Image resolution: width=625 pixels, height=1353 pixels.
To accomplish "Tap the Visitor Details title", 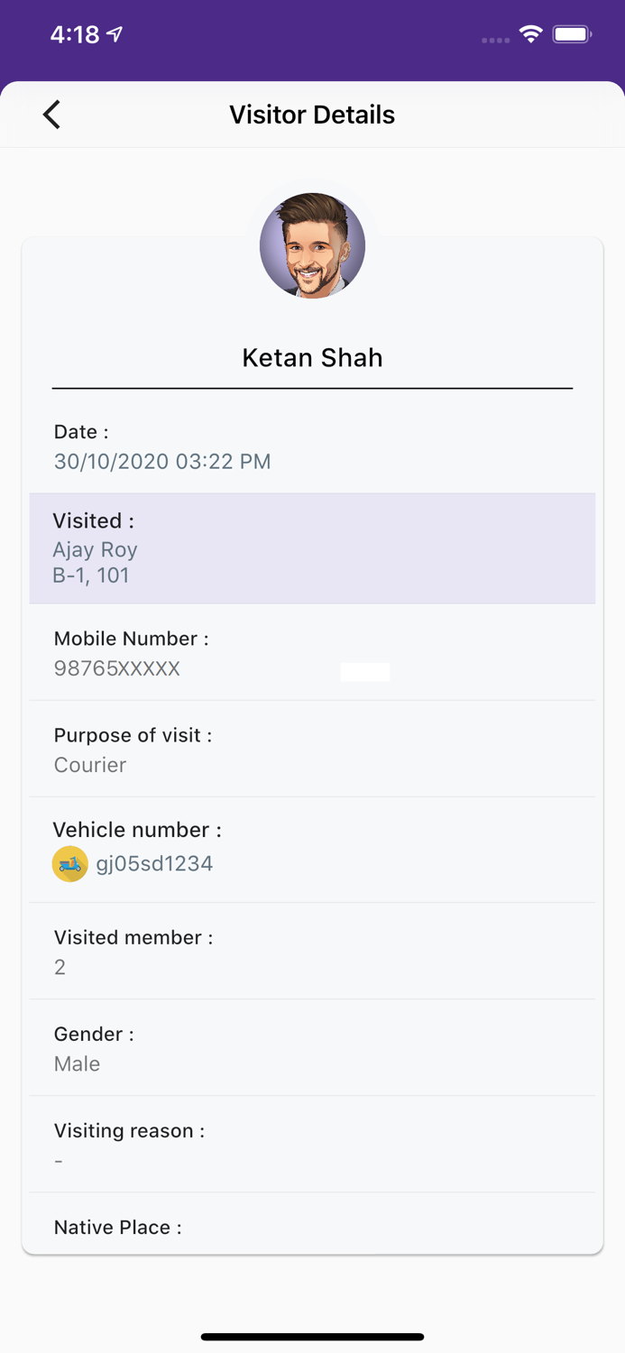I will [312, 115].
